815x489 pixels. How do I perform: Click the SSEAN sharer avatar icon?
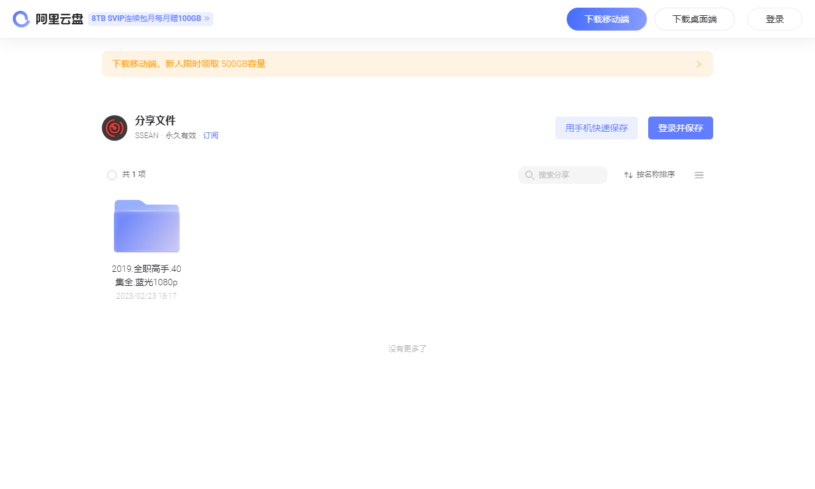tap(115, 128)
